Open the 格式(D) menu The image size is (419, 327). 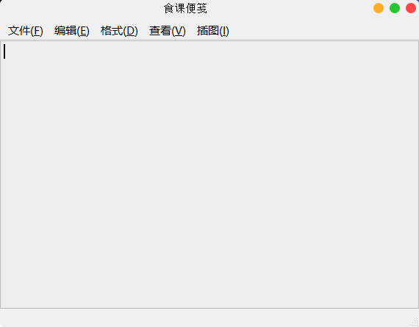click(x=119, y=31)
